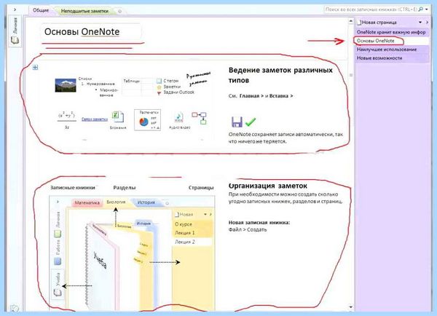437x316 pixels.
Task: Click the Биология tab in the illustration
Action: 117,202
